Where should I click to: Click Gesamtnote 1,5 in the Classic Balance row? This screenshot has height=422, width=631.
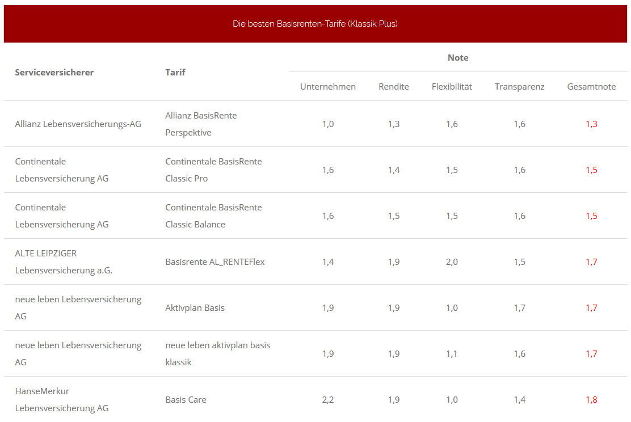(591, 216)
